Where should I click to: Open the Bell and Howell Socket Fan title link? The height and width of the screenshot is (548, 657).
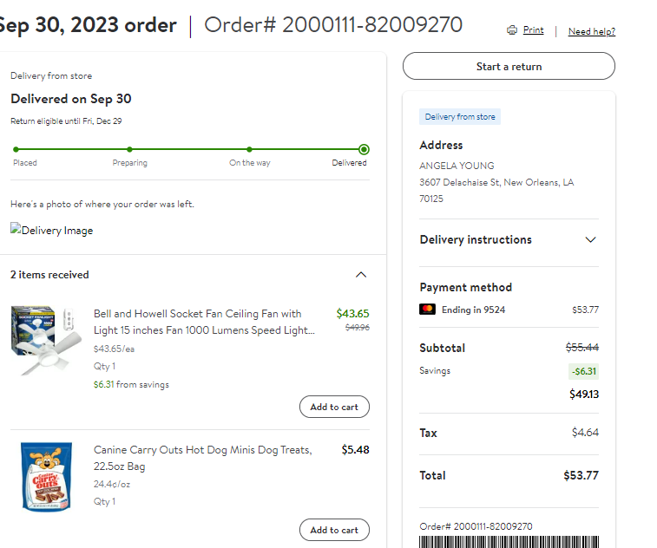click(x=204, y=322)
